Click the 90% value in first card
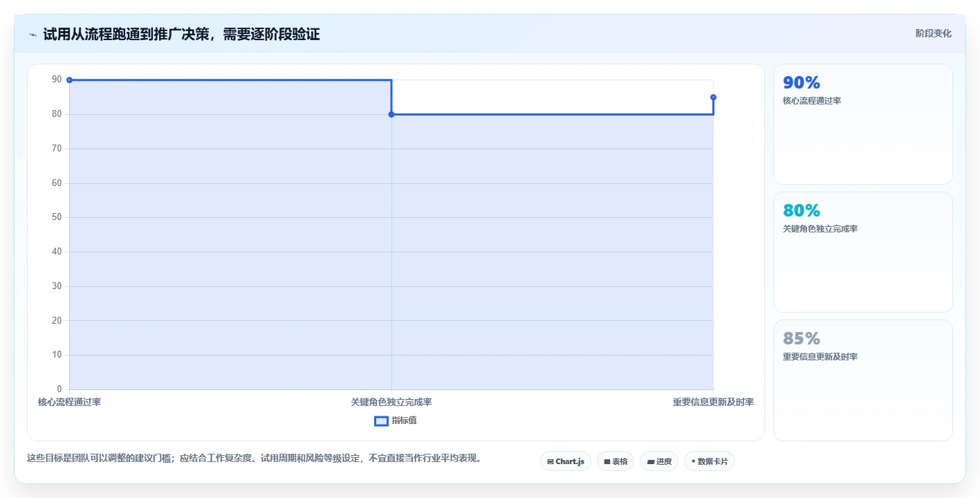980x498 pixels. (802, 83)
